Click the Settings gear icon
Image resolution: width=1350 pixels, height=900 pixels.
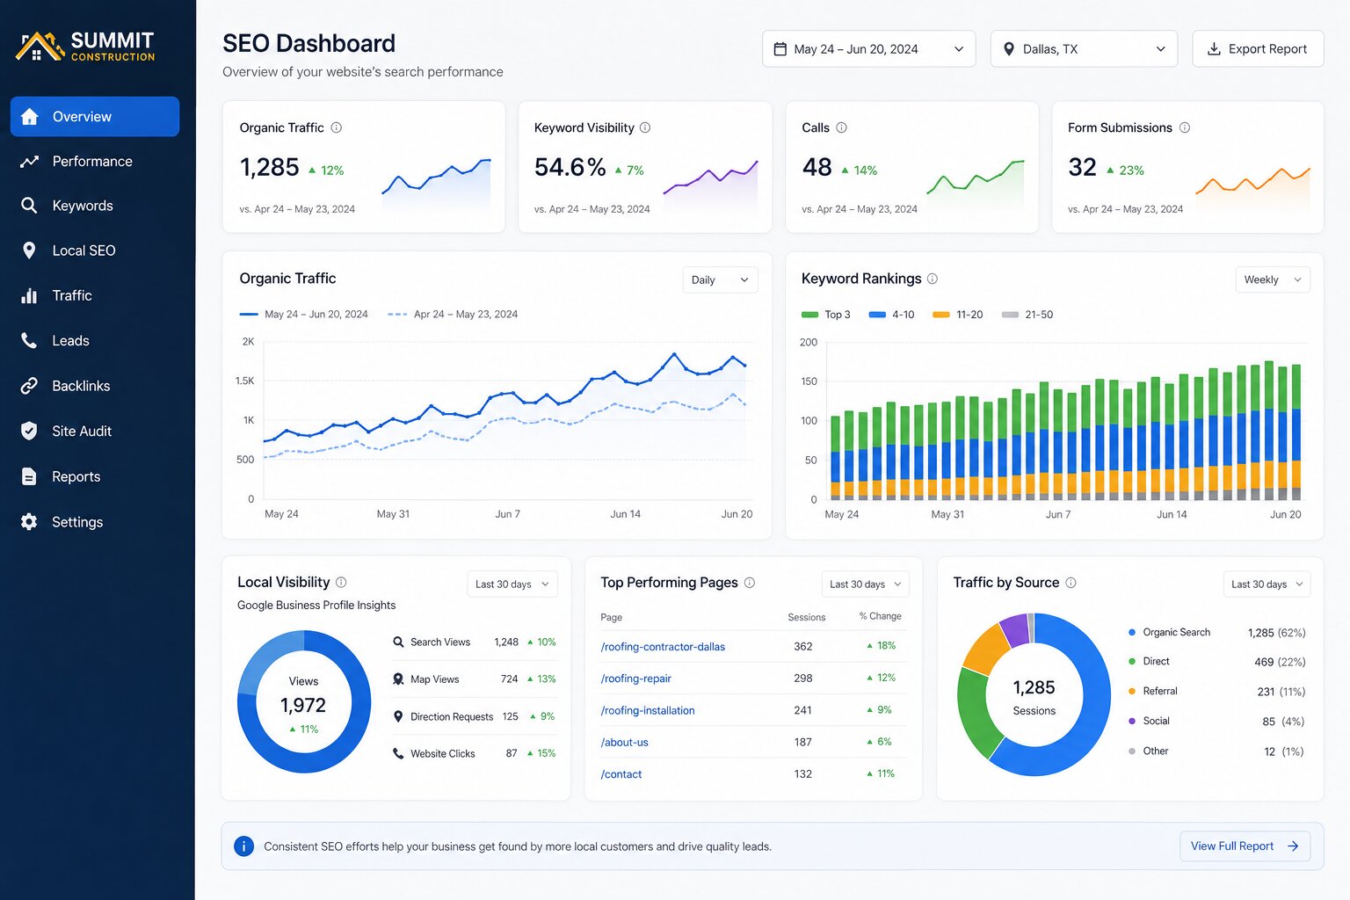click(x=29, y=522)
